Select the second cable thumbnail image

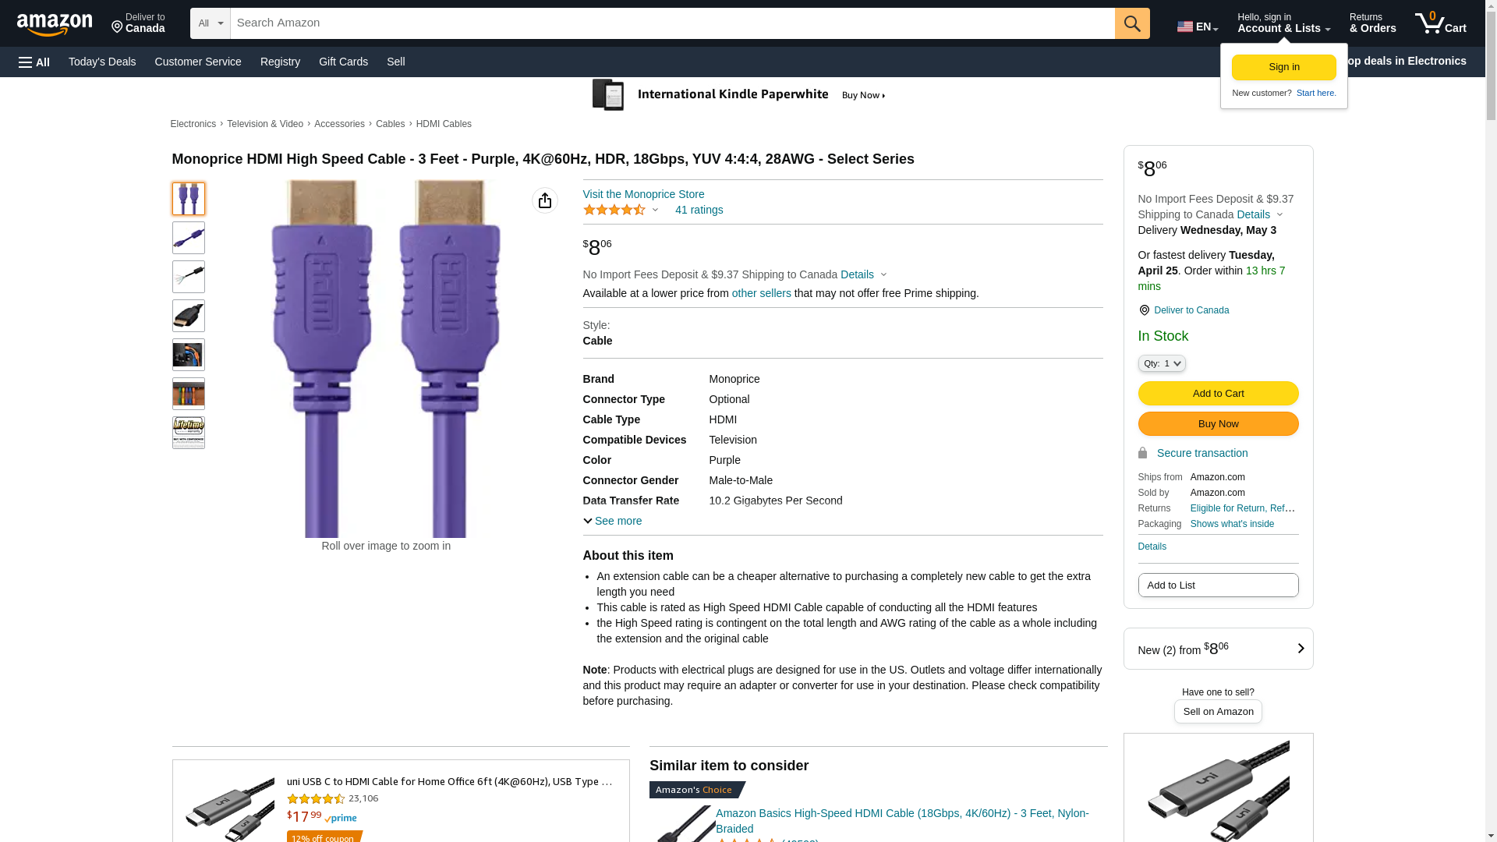189,238
